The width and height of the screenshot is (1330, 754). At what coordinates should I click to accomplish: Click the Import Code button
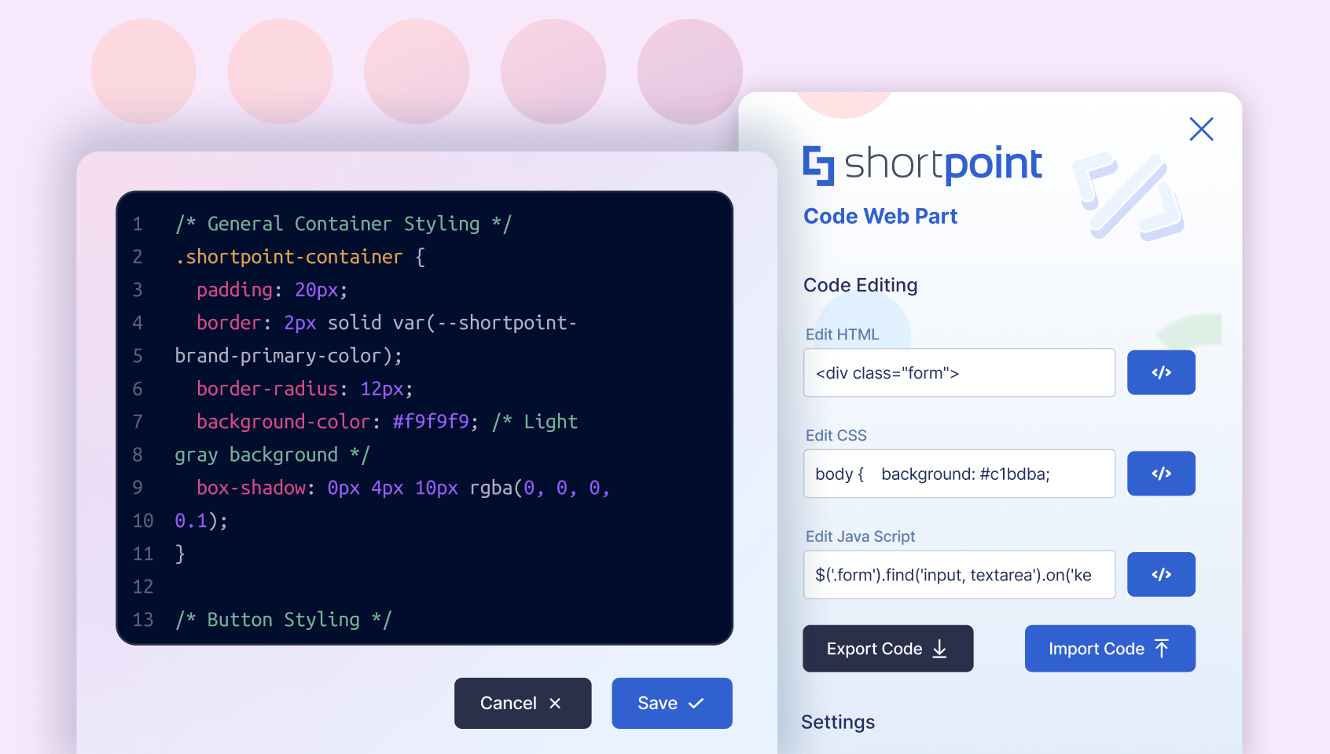tap(1110, 649)
